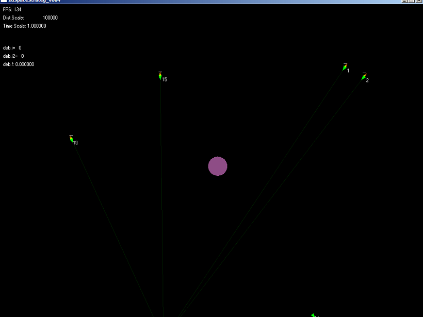Select the partially visible ship at bottom edge
Image resolution: width=423 pixels, height=317 pixels.
(313, 315)
